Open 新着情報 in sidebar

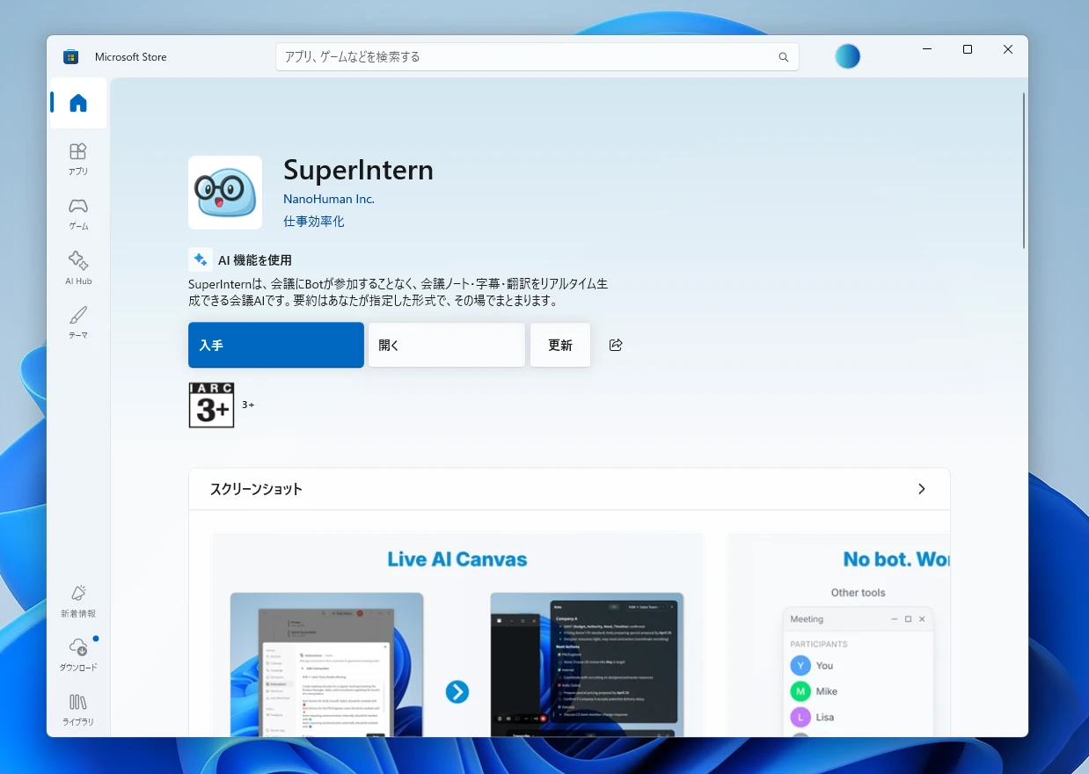78,600
